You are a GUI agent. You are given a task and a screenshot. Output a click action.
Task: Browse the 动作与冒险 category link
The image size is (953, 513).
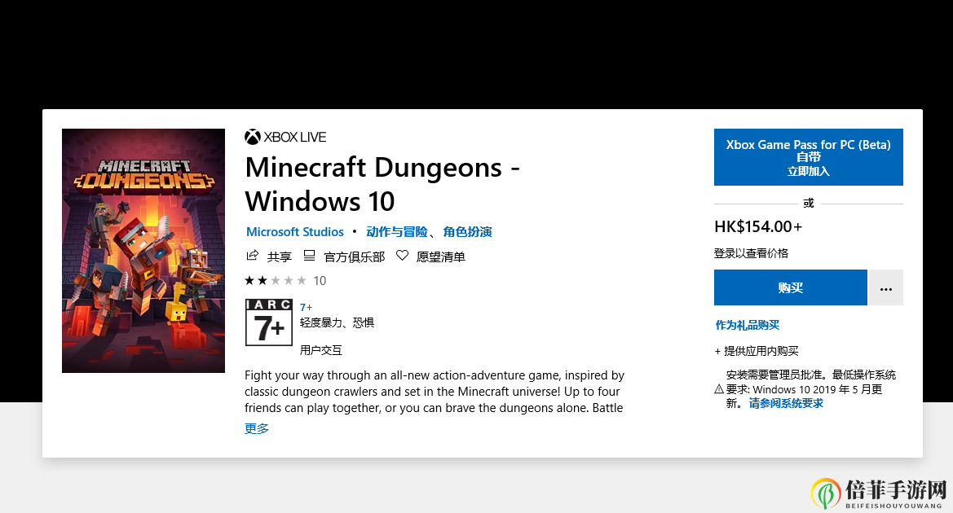(395, 232)
